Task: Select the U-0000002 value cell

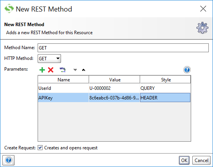Action: [114, 88]
